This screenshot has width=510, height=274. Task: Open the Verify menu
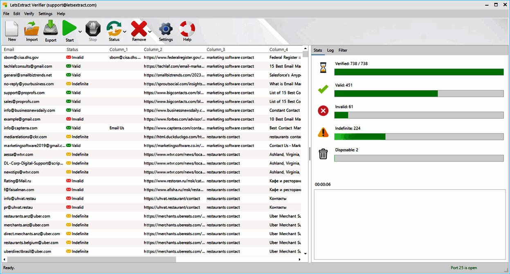[x=29, y=13]
